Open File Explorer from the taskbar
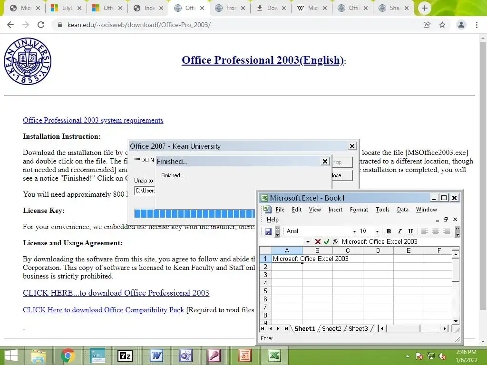Viewport: 487px width, 365px height. pos(39,355)
